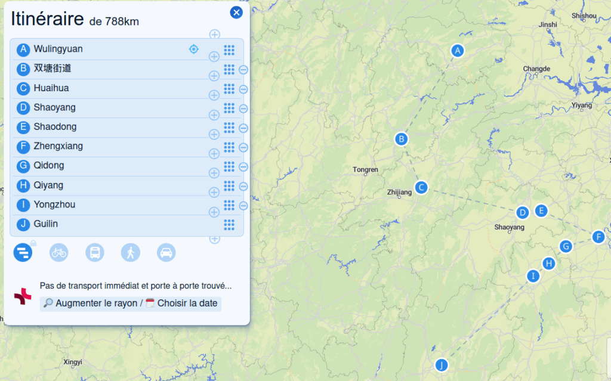Click the grid handle on the Guilin row
611x381 pixels.
229,224
